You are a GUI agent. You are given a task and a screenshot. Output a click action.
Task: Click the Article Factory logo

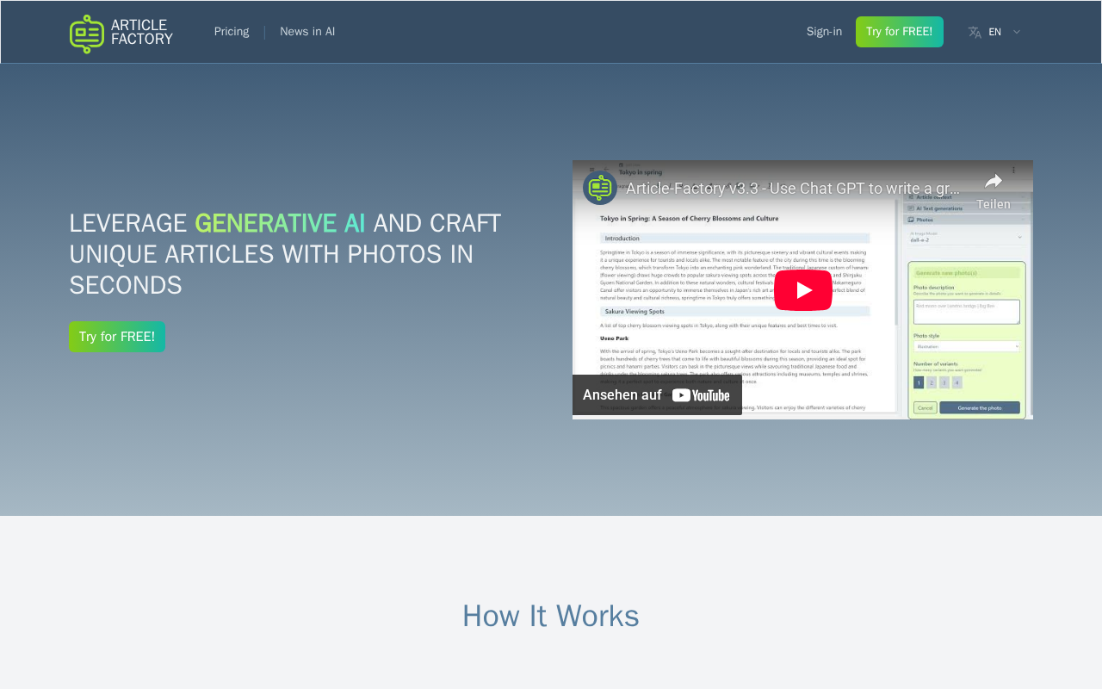(x=121, y=34)
